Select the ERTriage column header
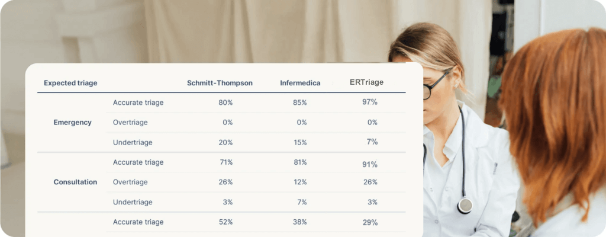 [366, 82]
